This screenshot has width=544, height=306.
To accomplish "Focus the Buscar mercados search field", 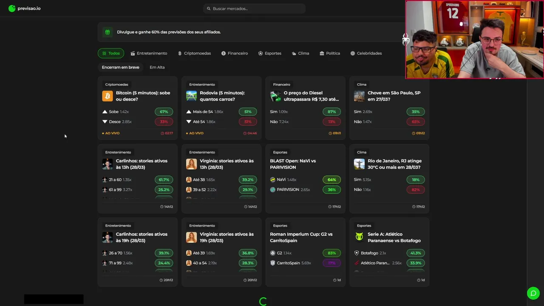I will tap(254, 8).
